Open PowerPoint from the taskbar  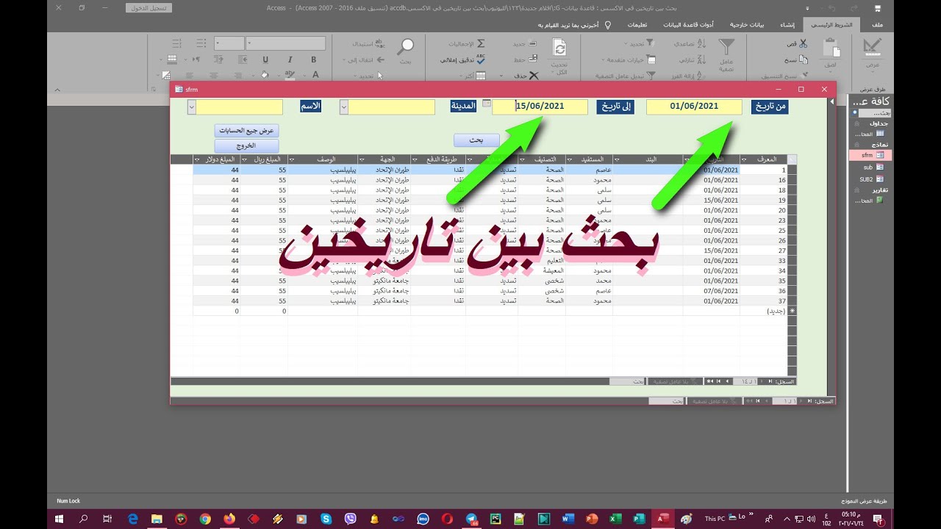click(x=591, y=519)
